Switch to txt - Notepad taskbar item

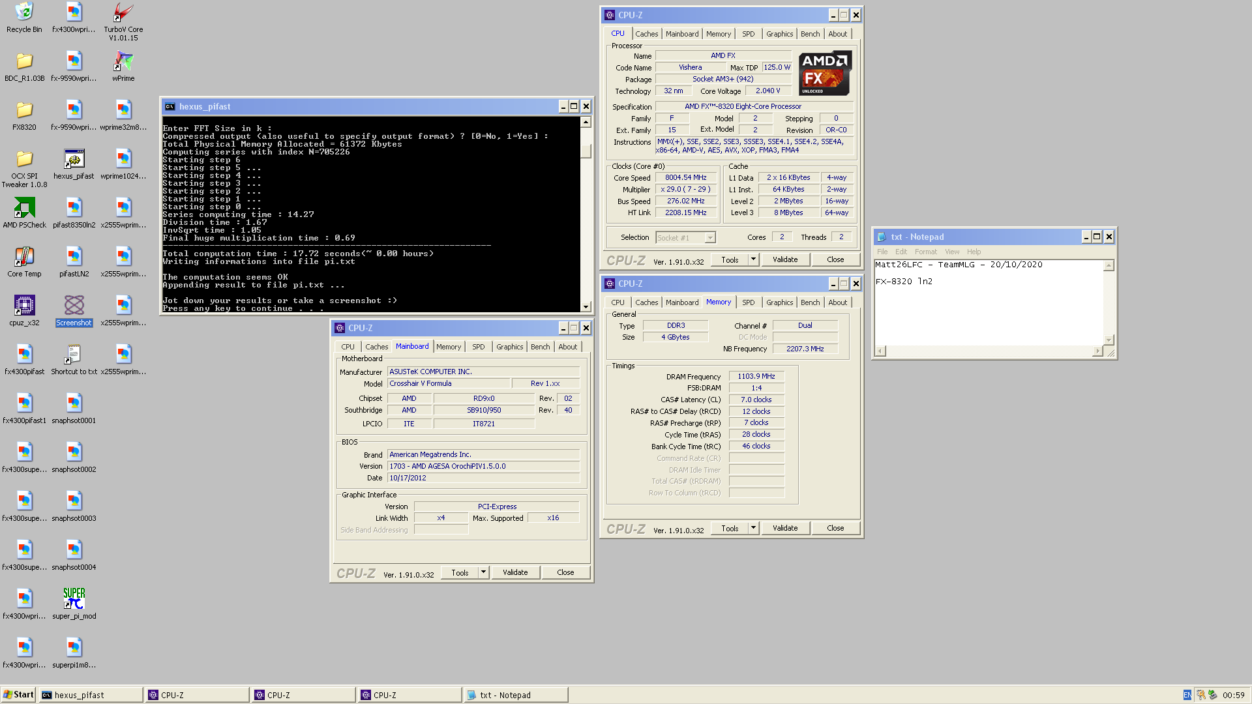point(516,695)
